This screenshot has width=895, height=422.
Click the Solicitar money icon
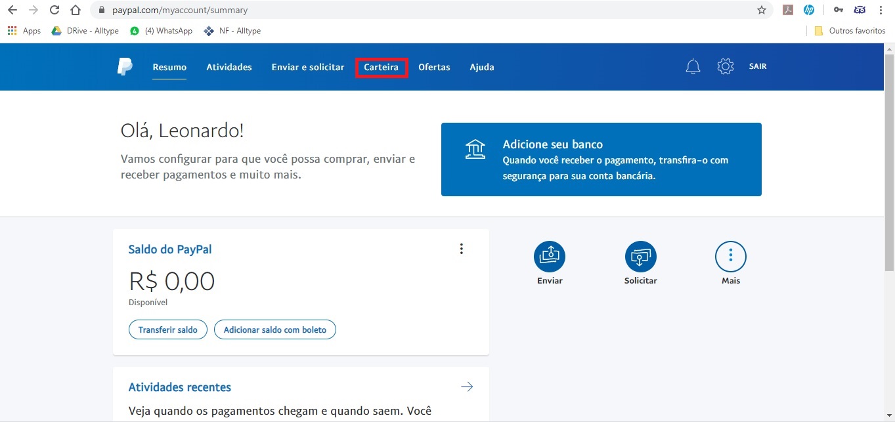click(x=641, y=257)
